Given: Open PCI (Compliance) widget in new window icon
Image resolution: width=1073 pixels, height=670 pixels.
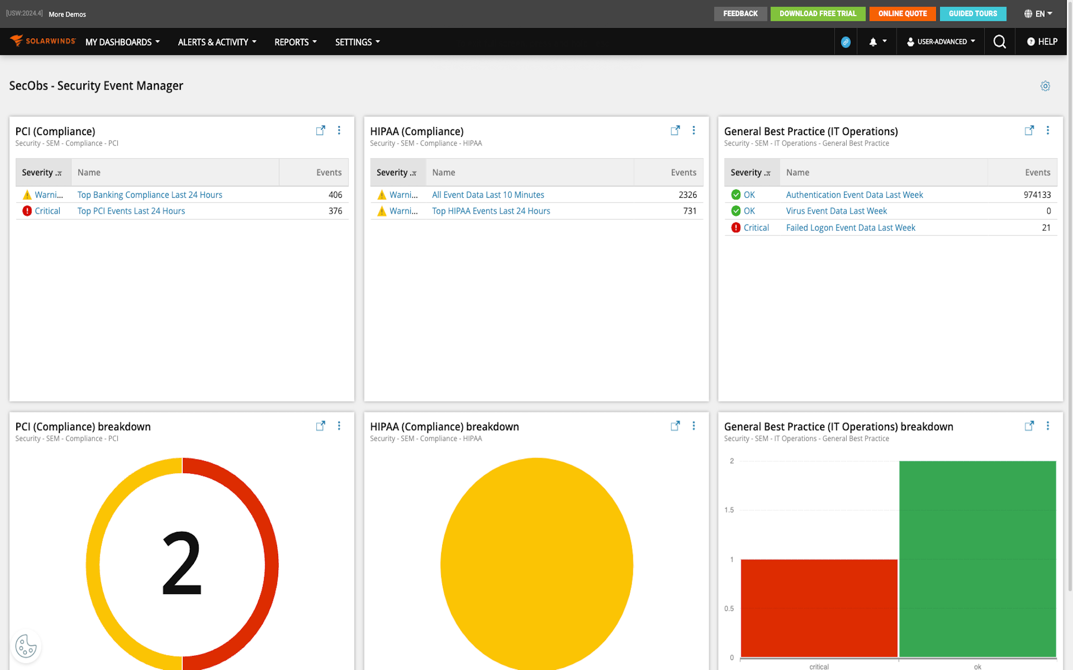Looking at the screenshot, I should [320, 130].
